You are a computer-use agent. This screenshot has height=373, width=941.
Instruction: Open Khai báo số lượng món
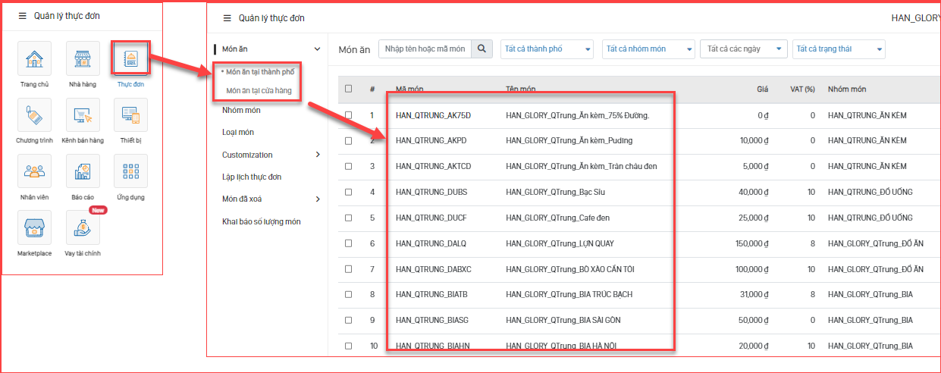[x=261, y=221]
